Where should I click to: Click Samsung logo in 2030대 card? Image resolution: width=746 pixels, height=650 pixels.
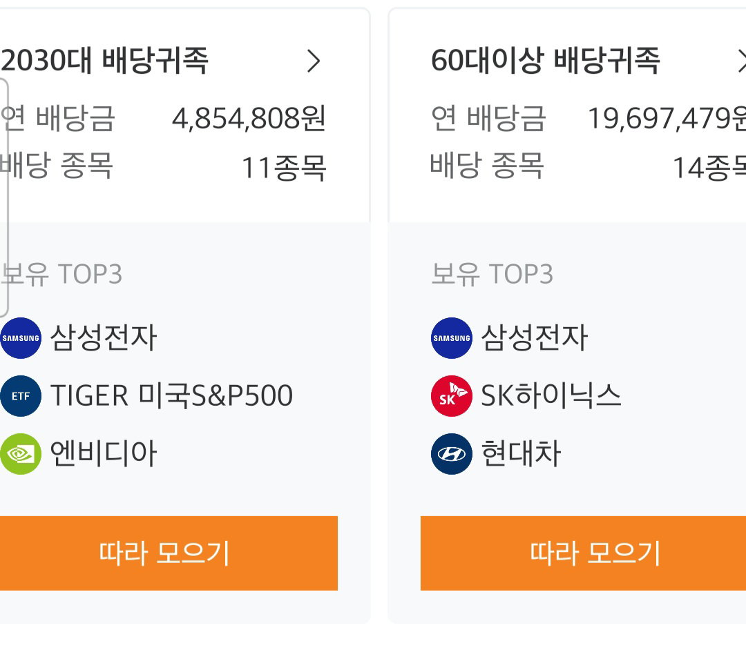(21, 338)
